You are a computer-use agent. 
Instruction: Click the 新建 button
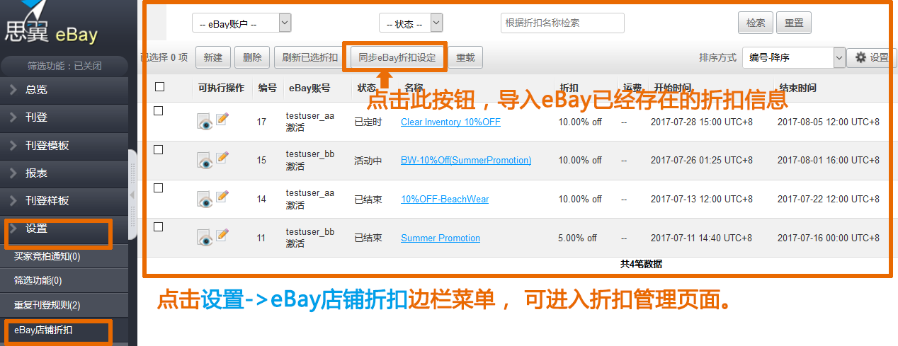pos(212,58)
